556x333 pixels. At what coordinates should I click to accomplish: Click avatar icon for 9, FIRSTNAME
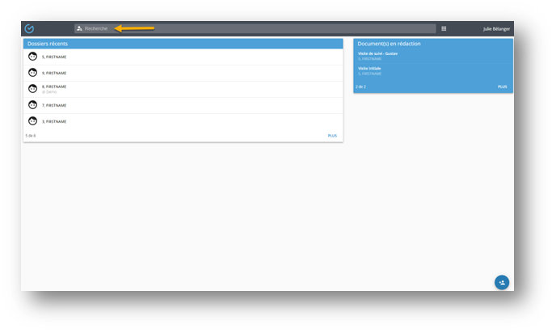coord(33,73)
